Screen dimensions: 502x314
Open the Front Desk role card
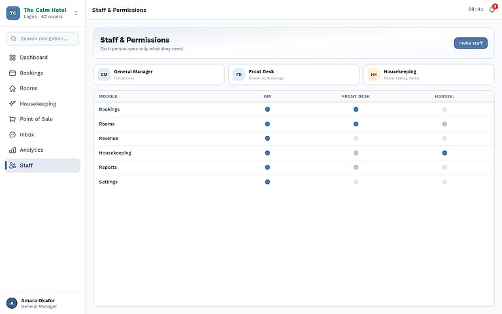pyautogui.click(x=294, y=75)
